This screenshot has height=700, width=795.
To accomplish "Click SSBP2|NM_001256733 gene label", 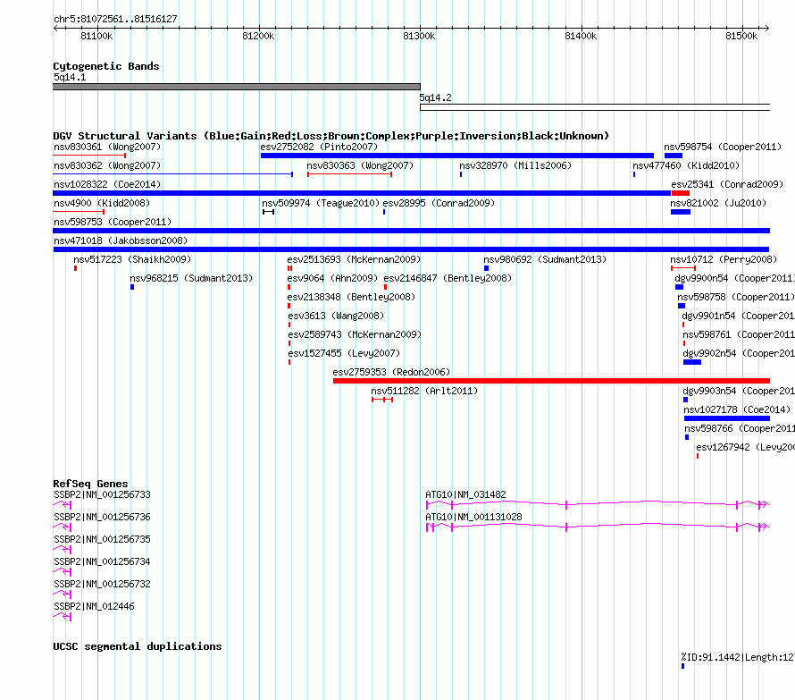I will (102, 494).
